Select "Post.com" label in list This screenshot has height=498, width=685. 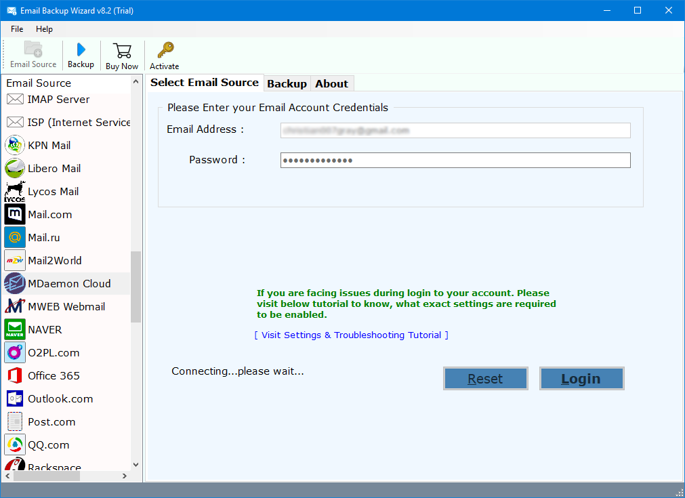point(51,421)
